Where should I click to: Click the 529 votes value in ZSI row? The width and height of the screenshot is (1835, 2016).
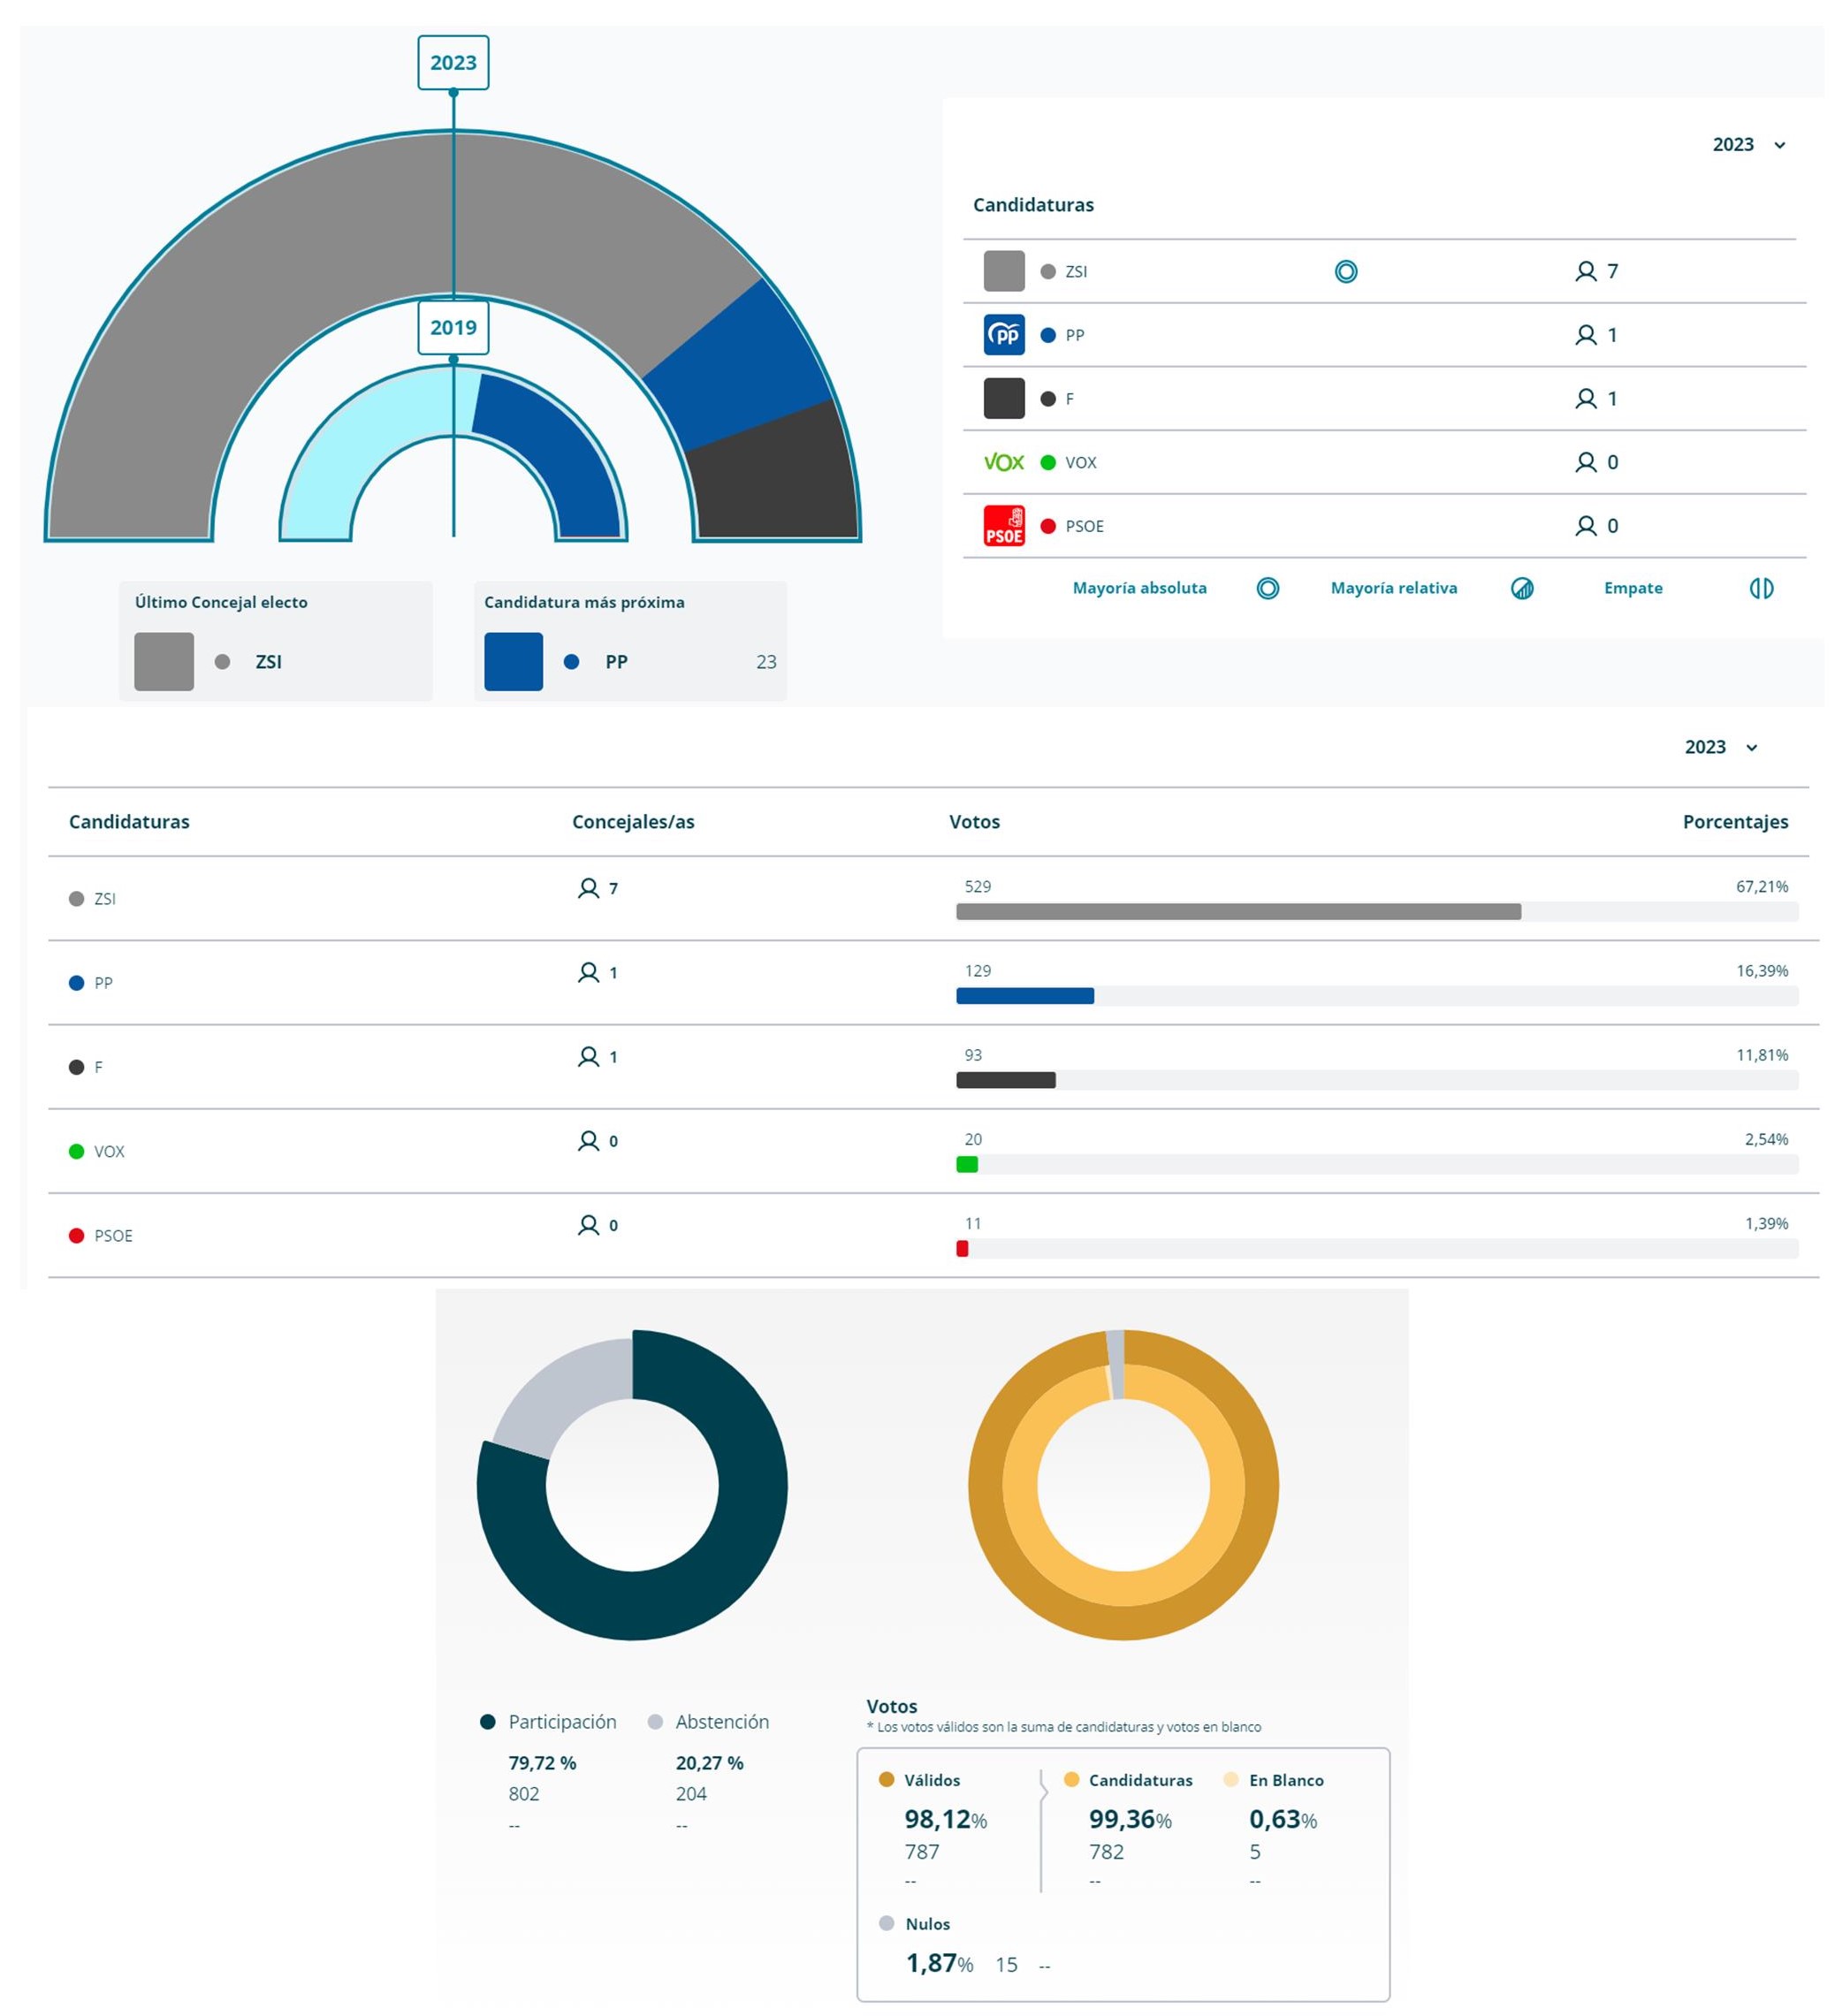click(x=977, y=886)
